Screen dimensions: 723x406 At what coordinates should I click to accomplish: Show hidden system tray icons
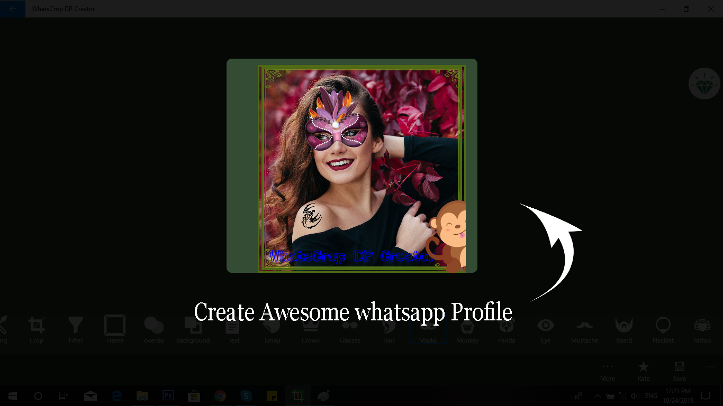pos(598,395)
